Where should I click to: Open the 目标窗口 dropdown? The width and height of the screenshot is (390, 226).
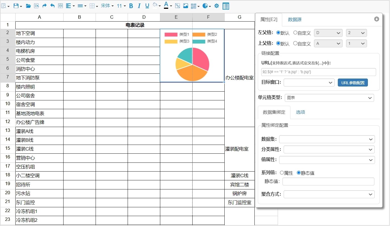[x=309, y=82]
